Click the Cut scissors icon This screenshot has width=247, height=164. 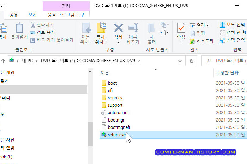coord(33,25)
